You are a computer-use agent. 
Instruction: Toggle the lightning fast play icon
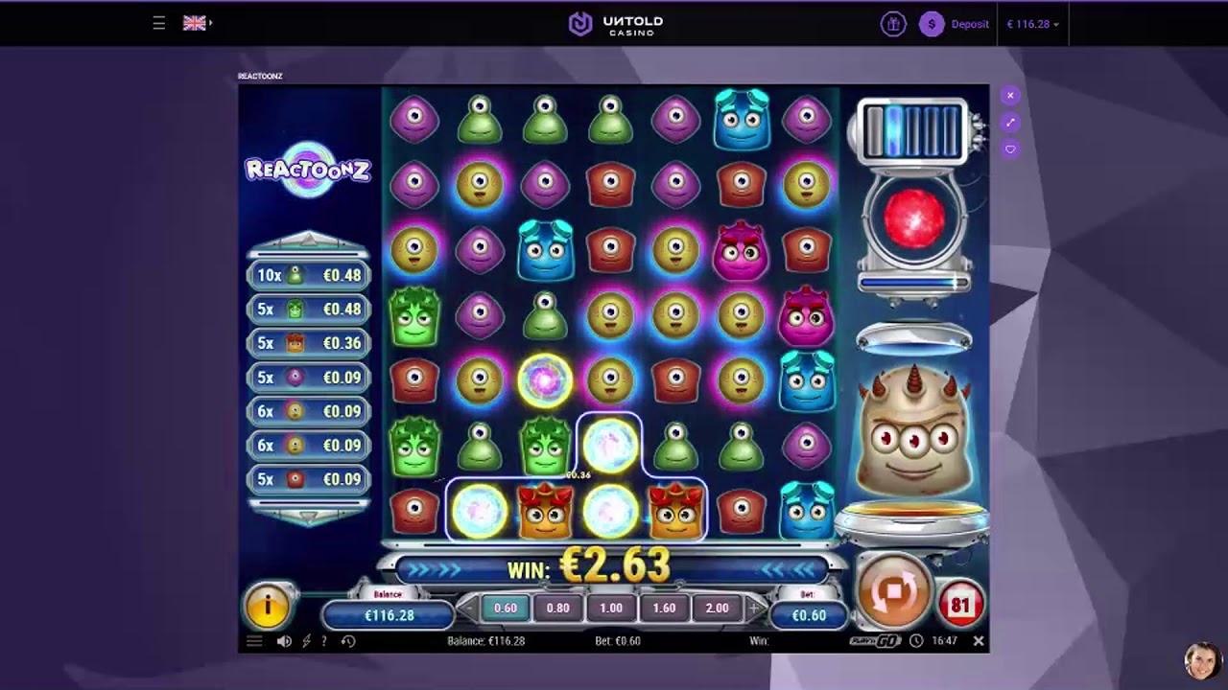306,641
